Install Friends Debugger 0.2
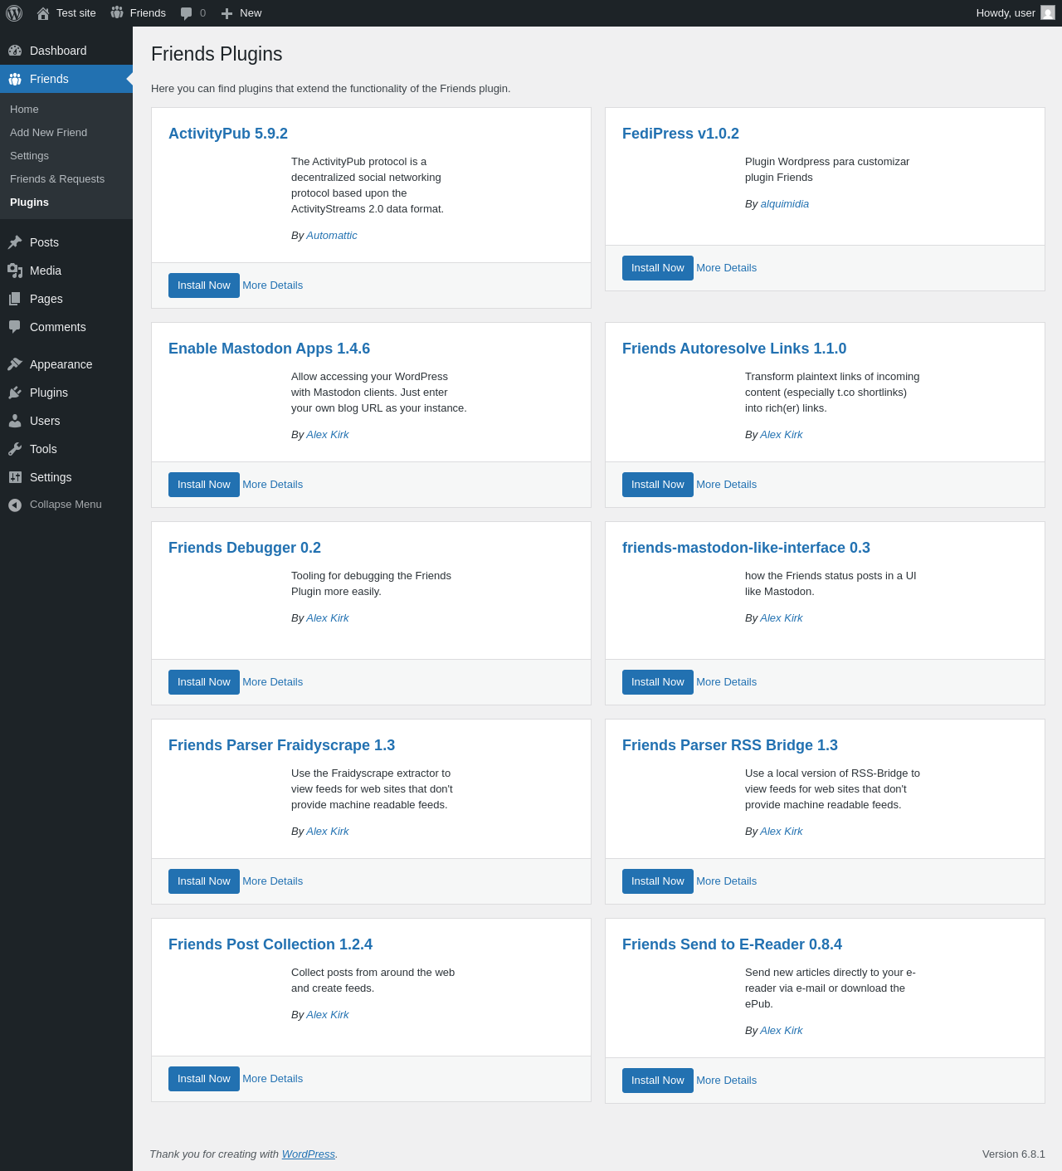Screen dimensions: 1062x1171 pyautogui.click(x=204, y=682)
